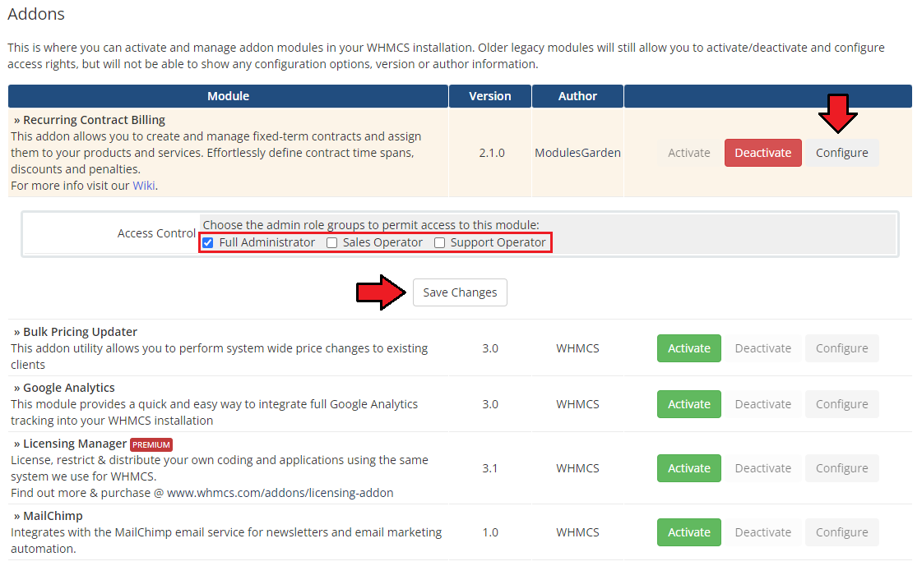Image resolution: width=922 pixels, height=566 pixels.
Task: Click Configure for Licensing Manager
Action: (841, 468)
